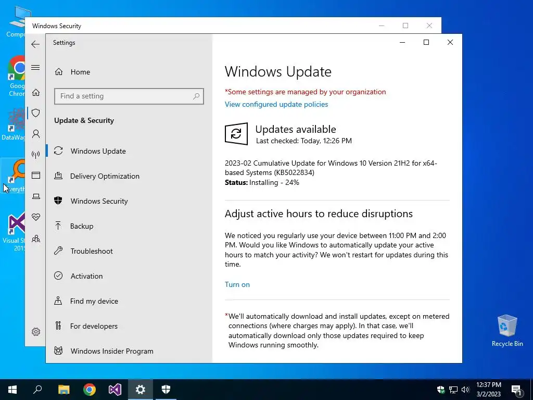The width and height of the screenshot is (533, 400).
Task: Open volume speaker tray icon
Action: pyautogui.click(x=465, y=390)
